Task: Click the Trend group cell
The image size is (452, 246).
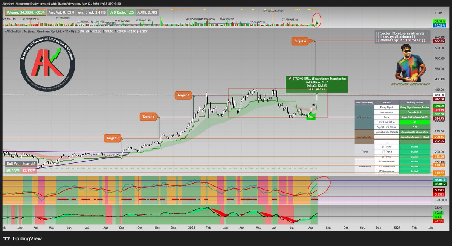Action: (364, 152)
